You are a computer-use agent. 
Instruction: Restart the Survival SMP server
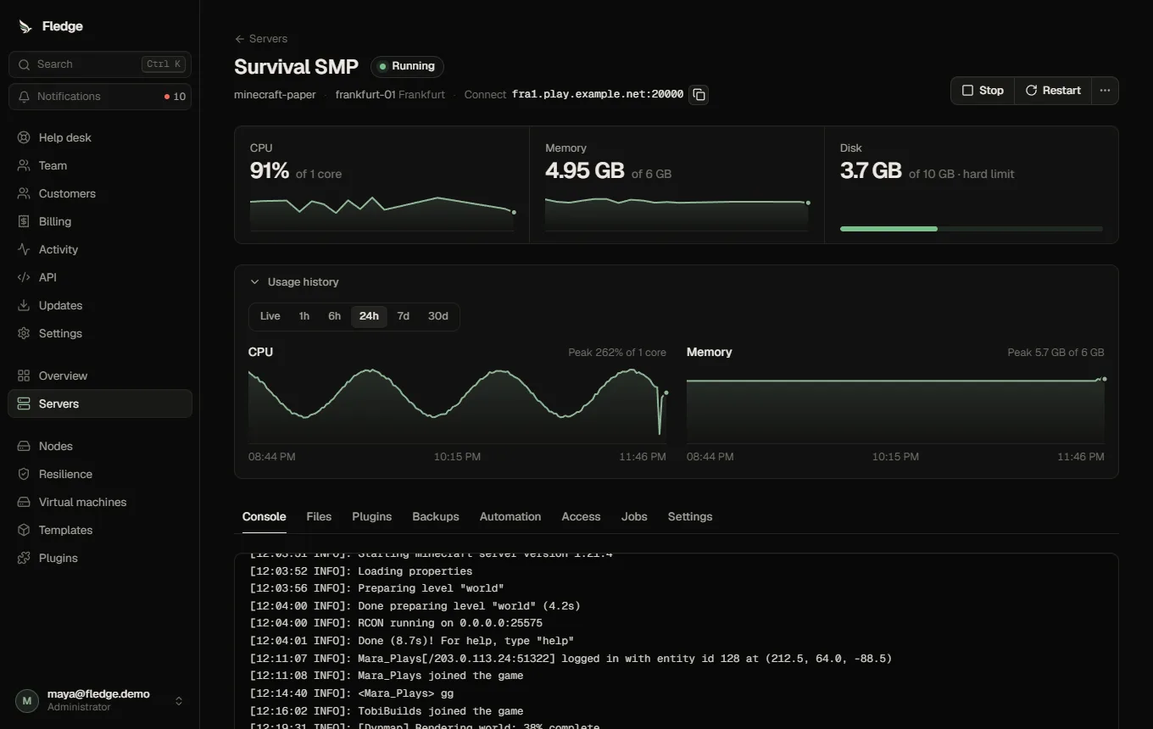[x=1053, y=91]
